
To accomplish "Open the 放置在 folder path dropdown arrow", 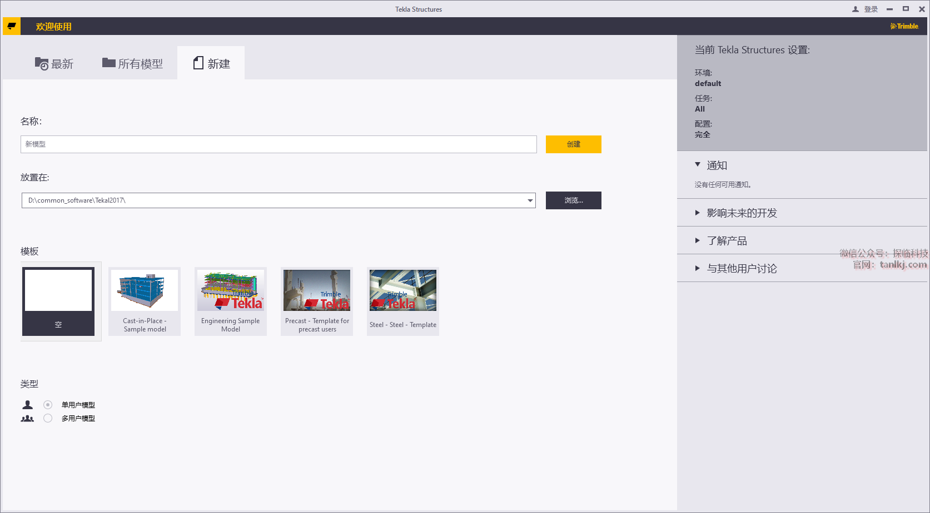I will (530, 200).
